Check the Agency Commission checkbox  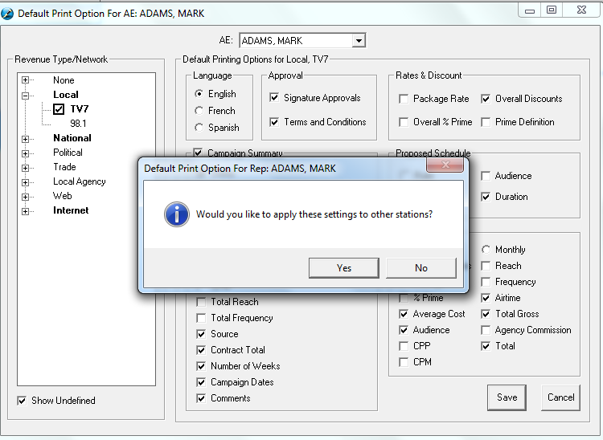(486, 330)
